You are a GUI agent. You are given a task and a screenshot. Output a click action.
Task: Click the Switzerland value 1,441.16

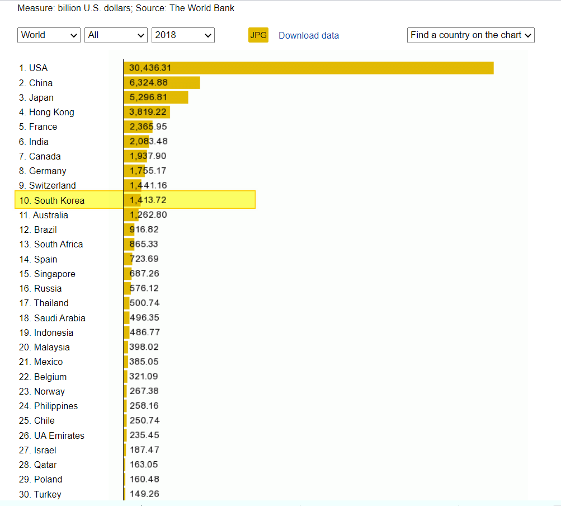pyautogui.click(x=148, y=185)
